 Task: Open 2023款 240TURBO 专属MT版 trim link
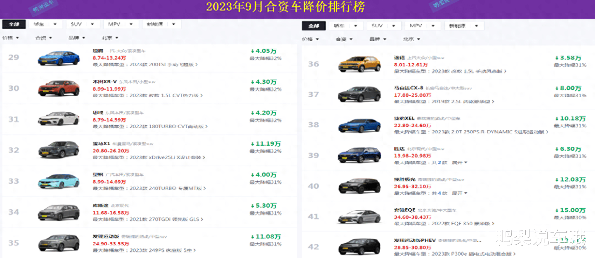click(167, 188)
